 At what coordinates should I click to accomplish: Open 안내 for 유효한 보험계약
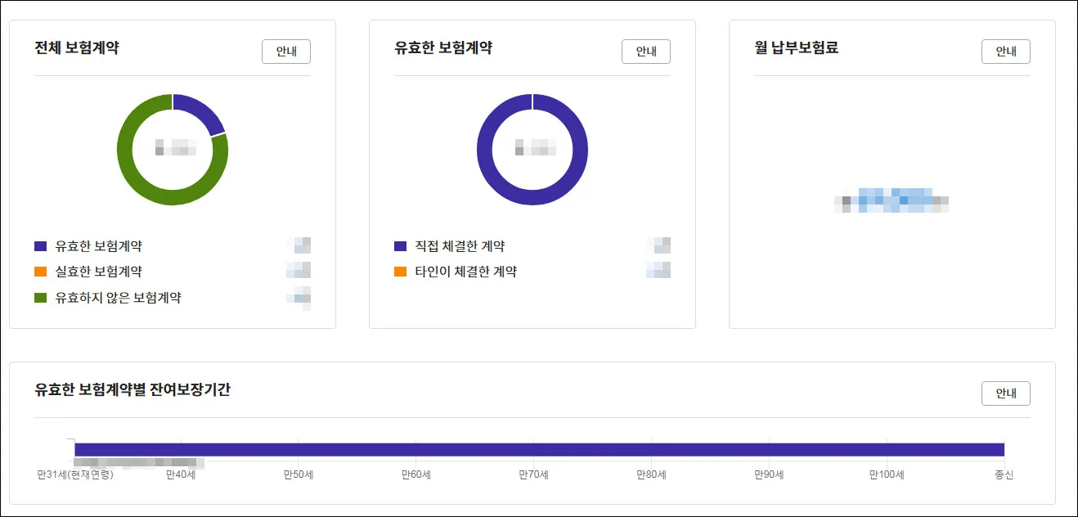(x=645, y=51)
